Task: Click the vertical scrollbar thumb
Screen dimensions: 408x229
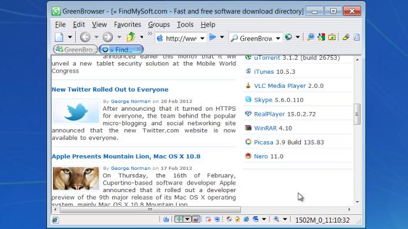Action: click(357, 114)
